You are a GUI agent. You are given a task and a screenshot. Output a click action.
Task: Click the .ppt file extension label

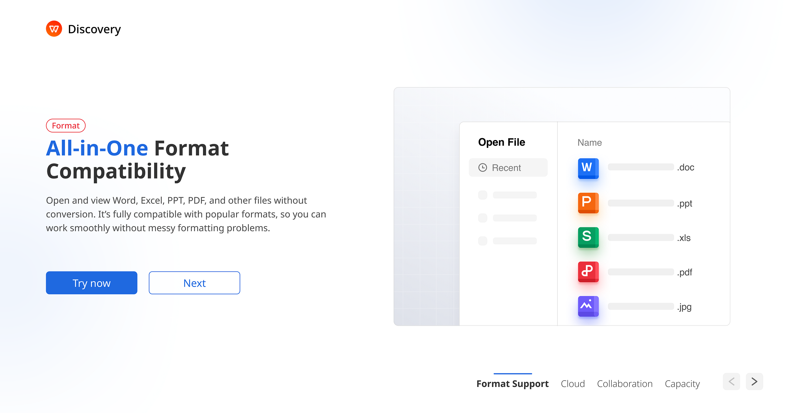[685, 204]
